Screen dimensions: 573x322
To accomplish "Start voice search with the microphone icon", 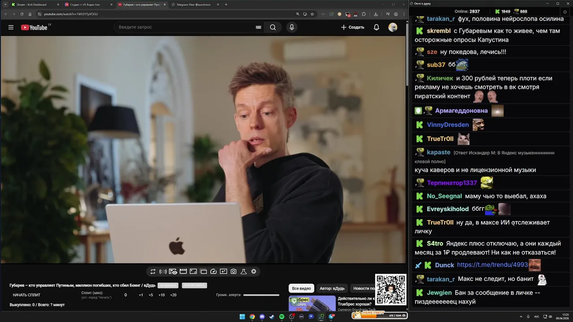I will click(x=292, y=27).
